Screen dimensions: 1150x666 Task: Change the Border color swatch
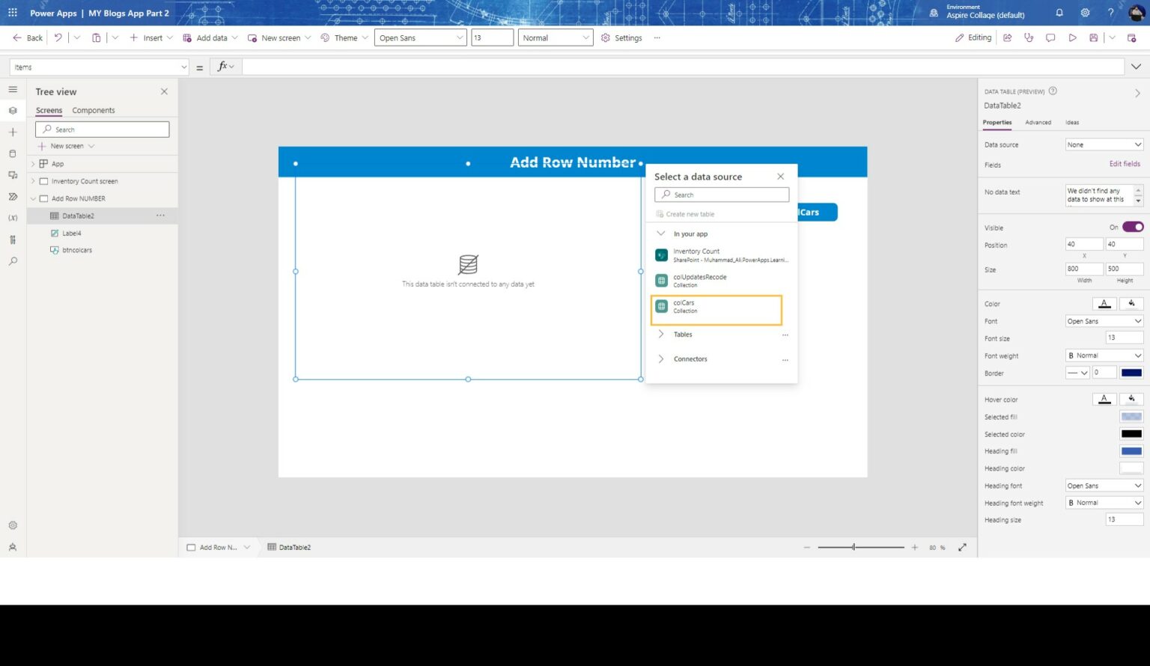[1131, 372]
